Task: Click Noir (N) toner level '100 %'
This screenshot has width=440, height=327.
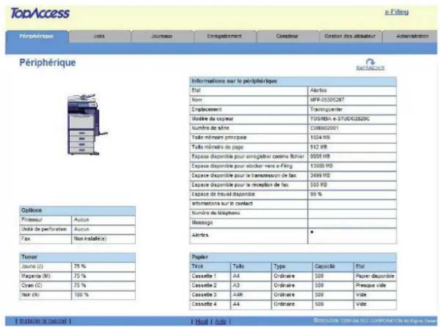Action: tap(81, 295)
